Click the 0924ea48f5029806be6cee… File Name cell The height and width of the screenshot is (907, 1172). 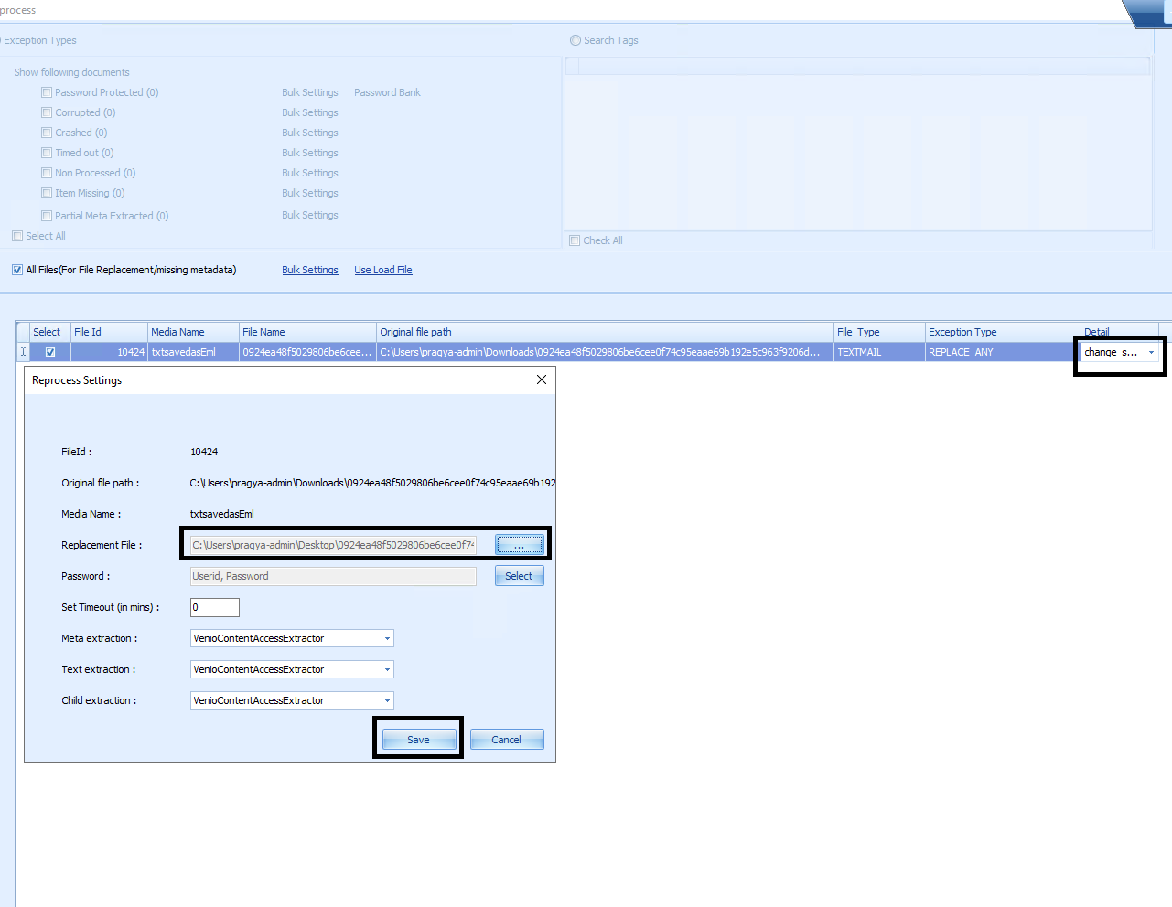click(x=307, y=352)
